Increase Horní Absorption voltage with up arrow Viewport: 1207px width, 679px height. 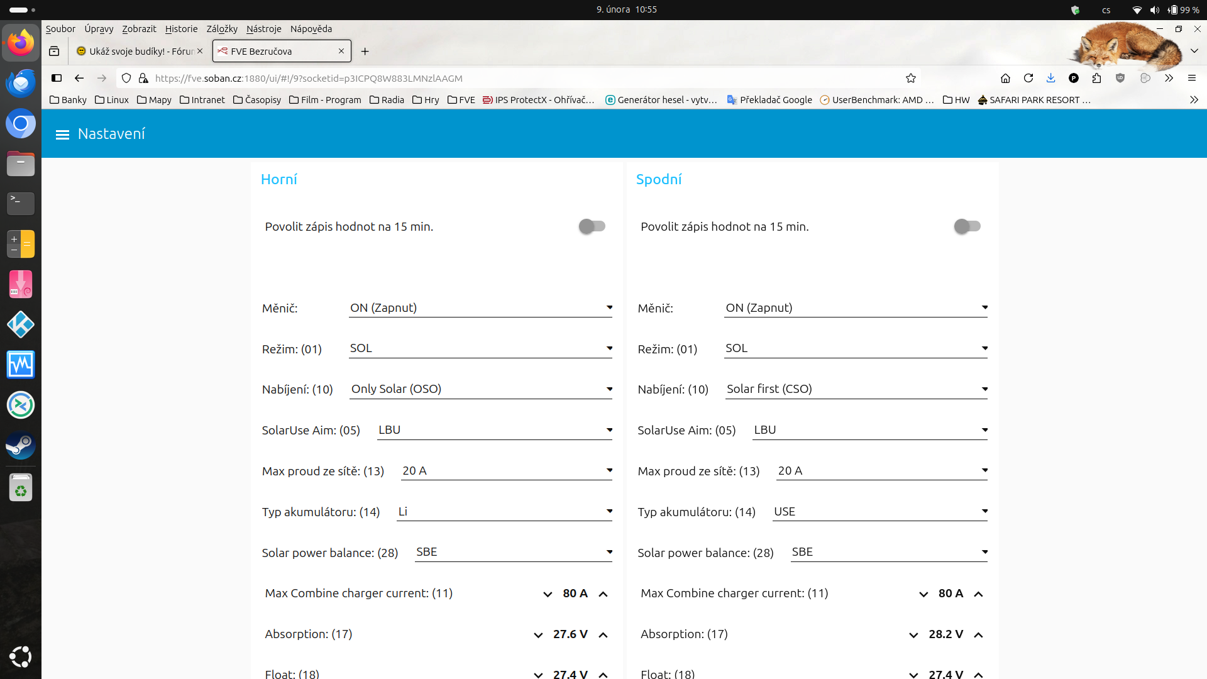[603, 635]
